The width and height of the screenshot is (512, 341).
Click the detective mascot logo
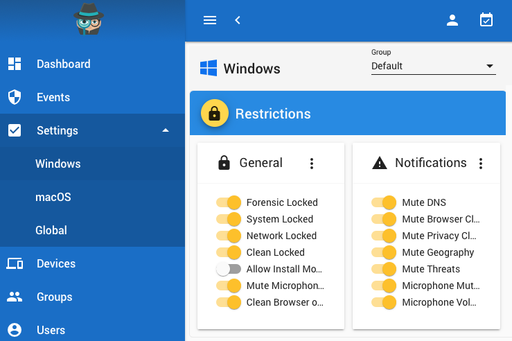click(89, 19)
